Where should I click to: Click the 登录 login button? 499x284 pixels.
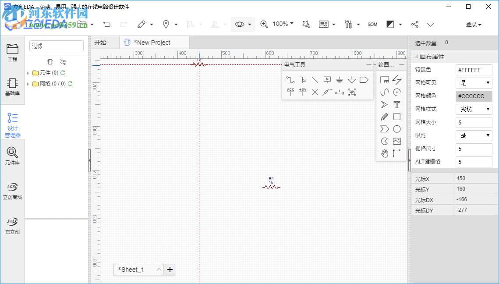tap(473, 25)
